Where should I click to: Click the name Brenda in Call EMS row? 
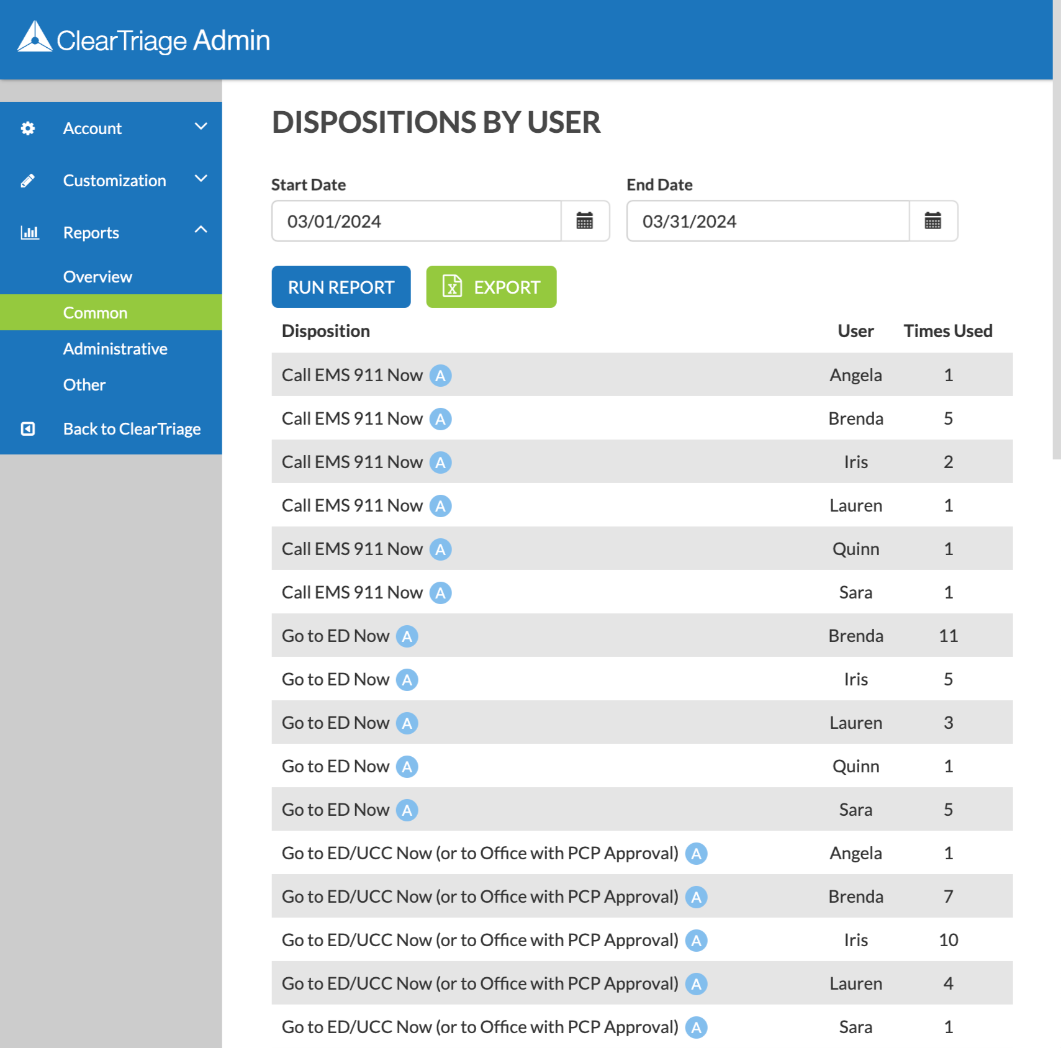click(x=856, y=418)
